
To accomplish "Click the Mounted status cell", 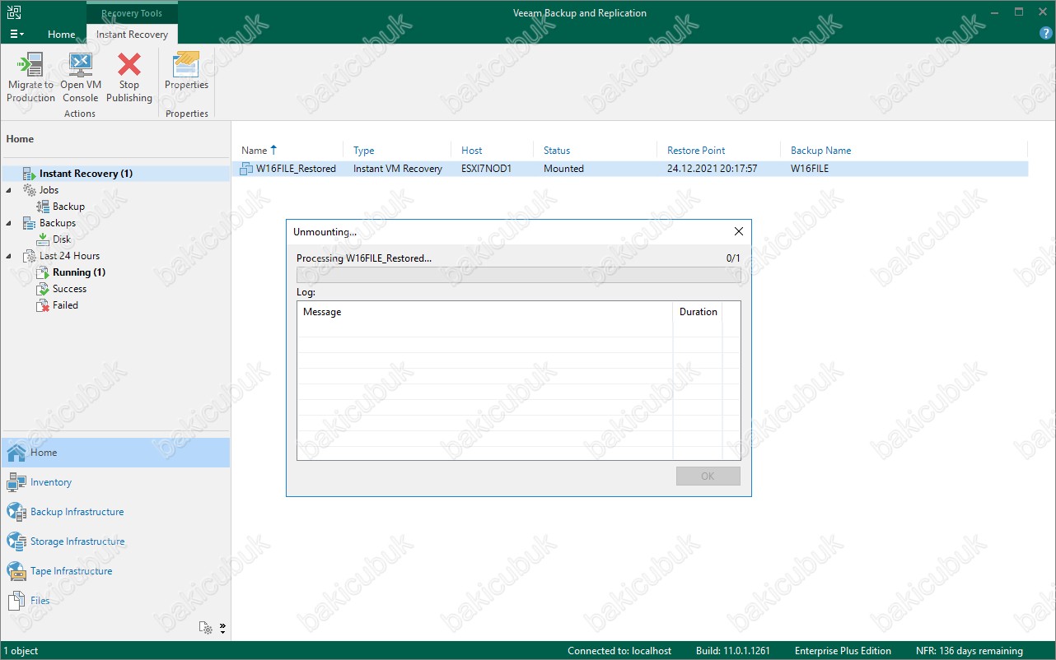I will [563, 169].
